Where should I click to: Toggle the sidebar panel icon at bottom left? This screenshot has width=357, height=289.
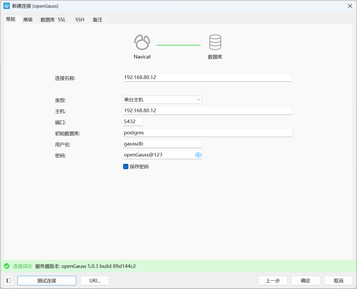(9, 281)
